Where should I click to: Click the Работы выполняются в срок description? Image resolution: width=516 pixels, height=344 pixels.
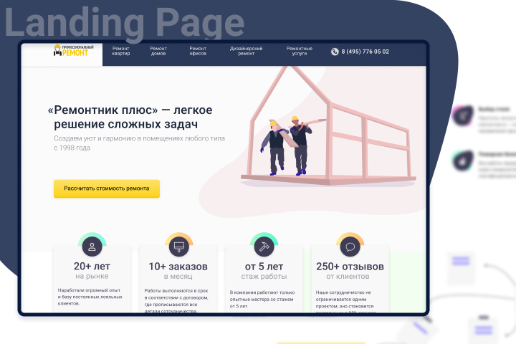click(176, 300)
